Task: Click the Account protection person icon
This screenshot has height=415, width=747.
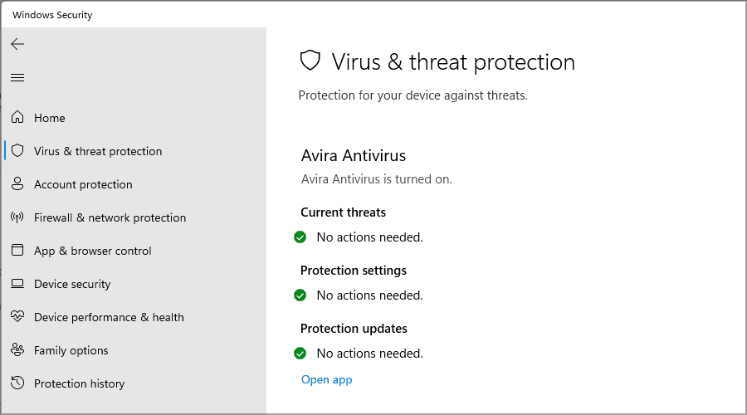Action: pos(17,184)
